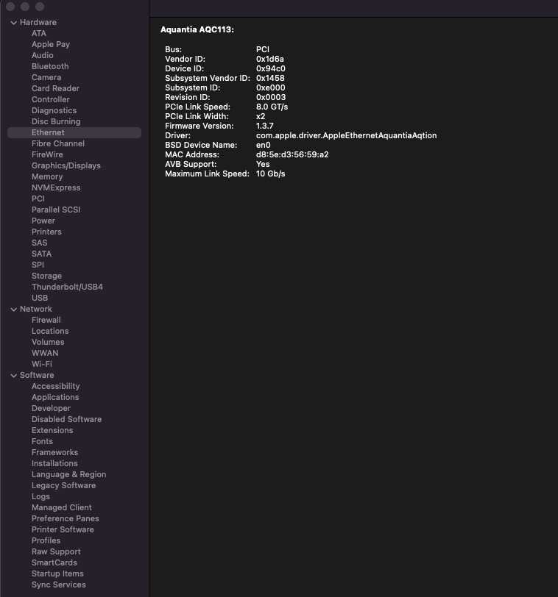558x597 pixels.
Task: Select SPI entry
Action: click(x=38, y=265)
